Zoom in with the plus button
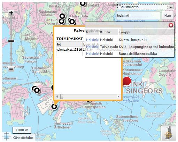The image size is (178, 142). (x=11, y=13)
